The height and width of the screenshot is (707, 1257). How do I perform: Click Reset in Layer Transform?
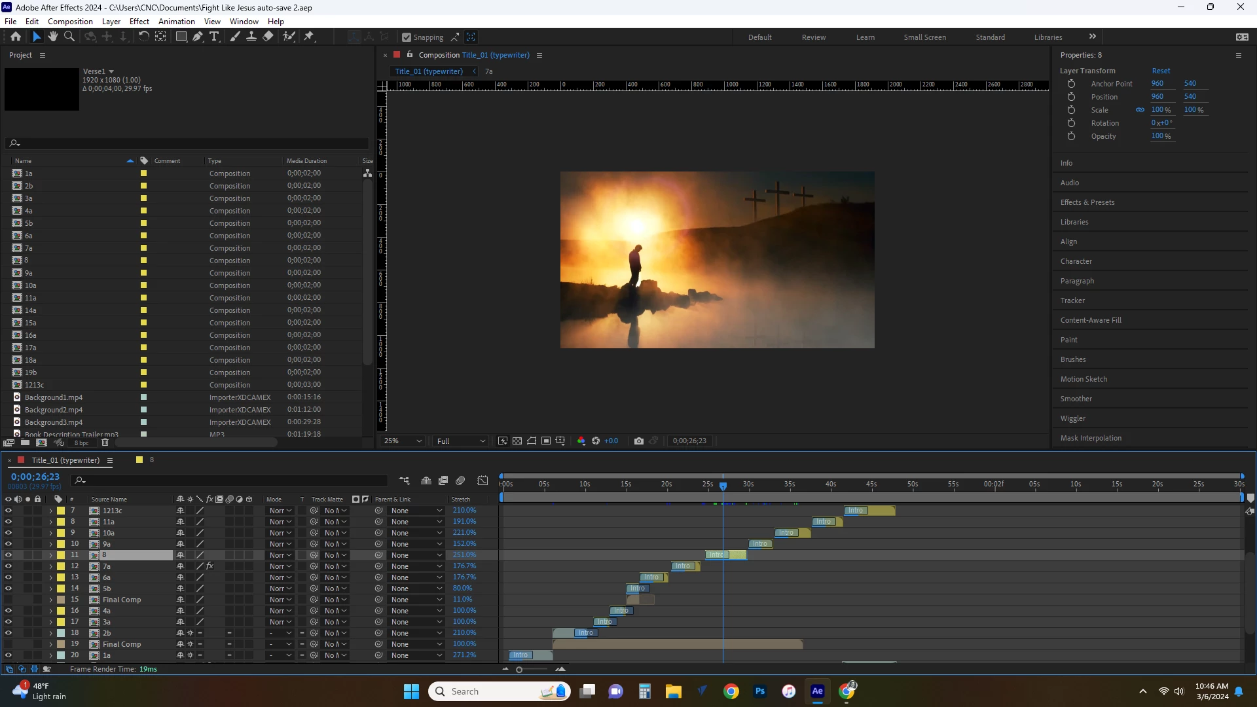click(1161, 71)
